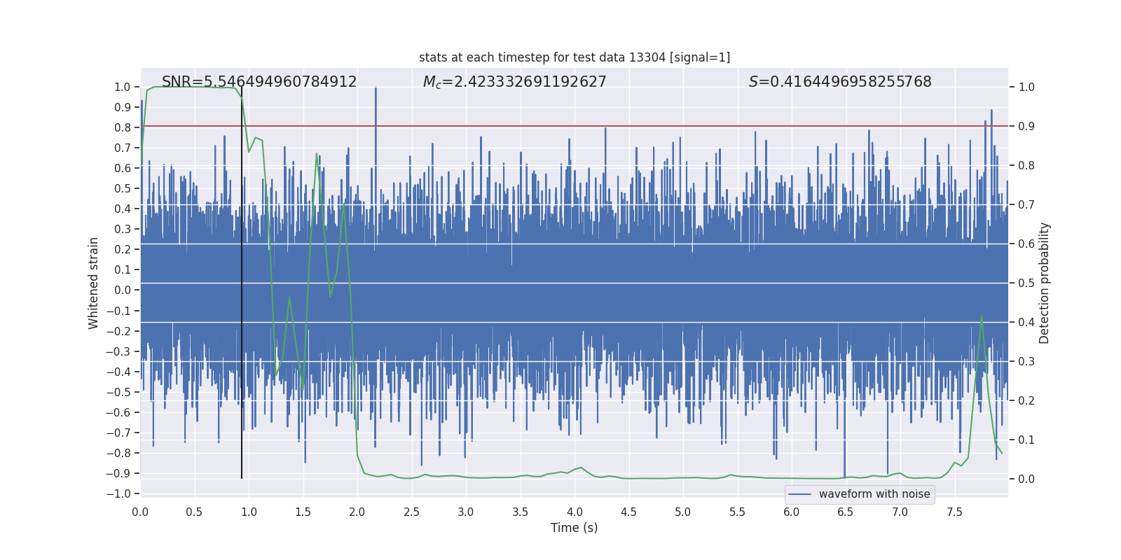Click the Mc=2.423332691192627 annotation
Viewport: 1121px width, 560px height.
coord(515,82)
